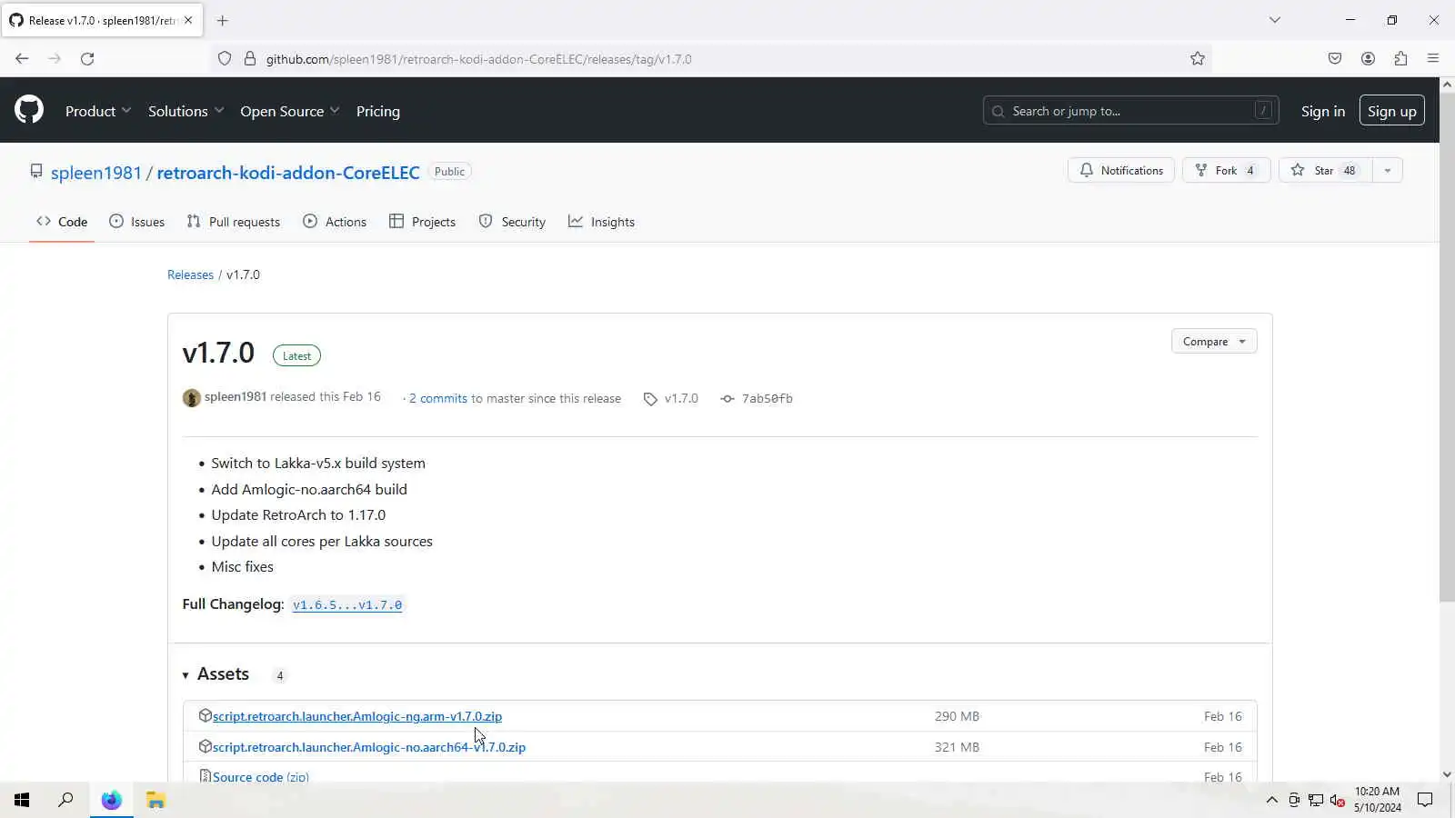
Task: Open File Explorer from the taskbar
Action: click(156, 800)
